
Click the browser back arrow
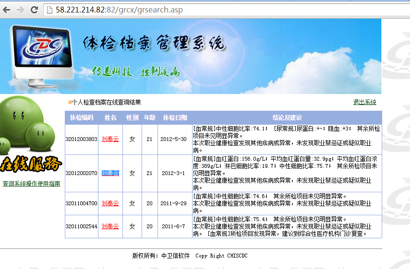click(7, 10)
